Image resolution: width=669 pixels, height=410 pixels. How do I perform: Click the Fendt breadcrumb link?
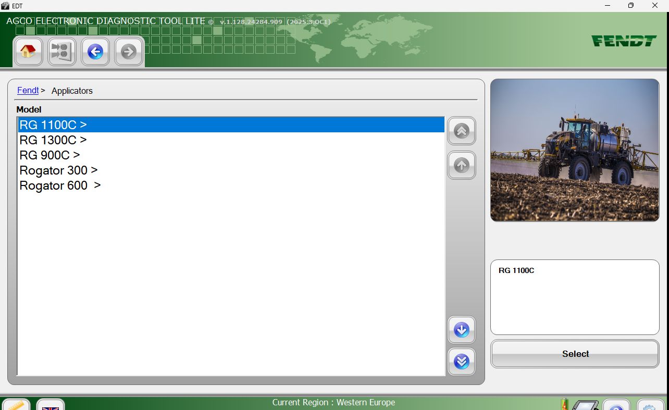[28, 91]
